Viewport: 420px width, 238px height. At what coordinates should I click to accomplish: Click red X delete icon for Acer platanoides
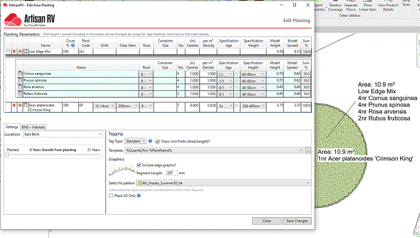(x=13, y=105)
